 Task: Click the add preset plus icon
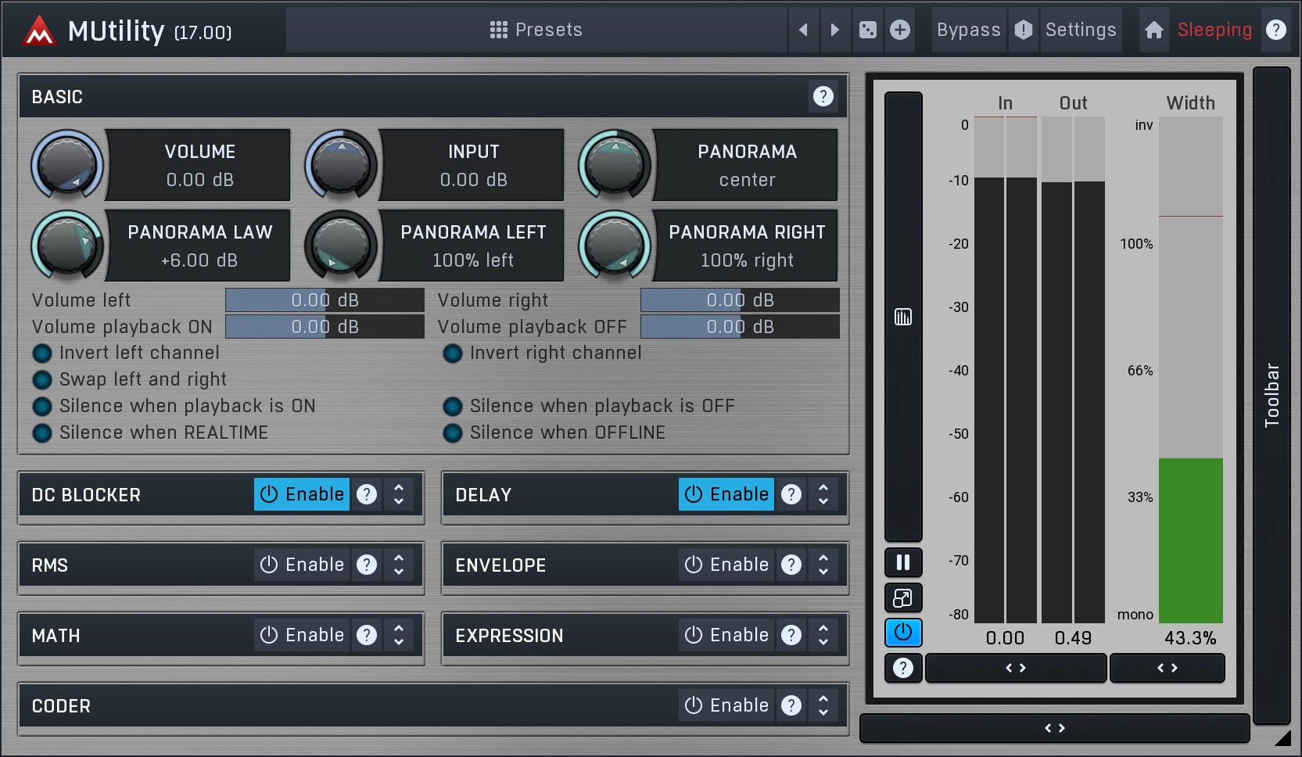tap(900, 30)
